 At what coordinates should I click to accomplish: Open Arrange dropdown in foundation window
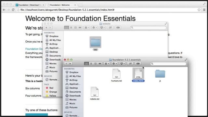[x=107, y=64]
